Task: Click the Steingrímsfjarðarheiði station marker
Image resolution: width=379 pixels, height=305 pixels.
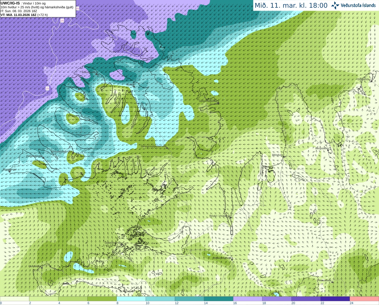Action: 167,148
